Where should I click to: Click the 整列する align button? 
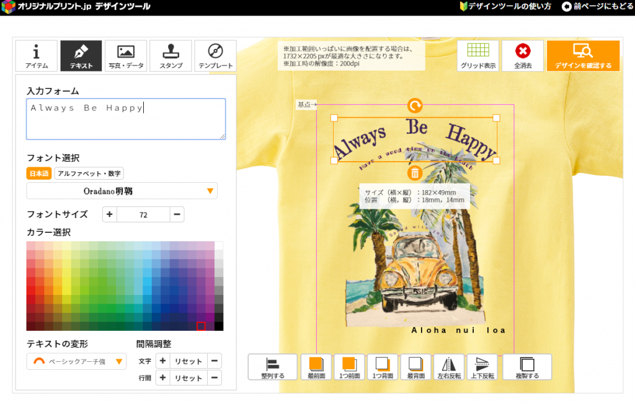click(x=273, y=367)
